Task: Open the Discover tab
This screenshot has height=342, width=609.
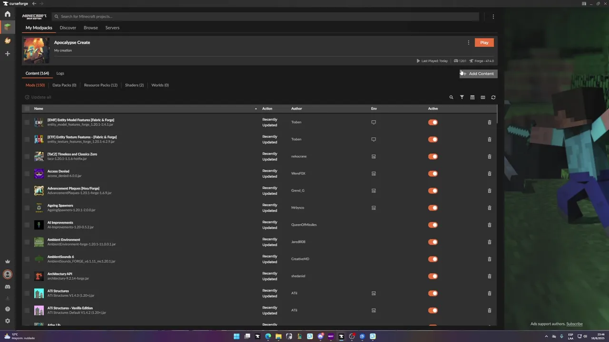Action: (x=68, y=28)
